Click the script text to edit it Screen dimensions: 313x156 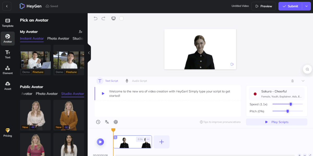170,94
